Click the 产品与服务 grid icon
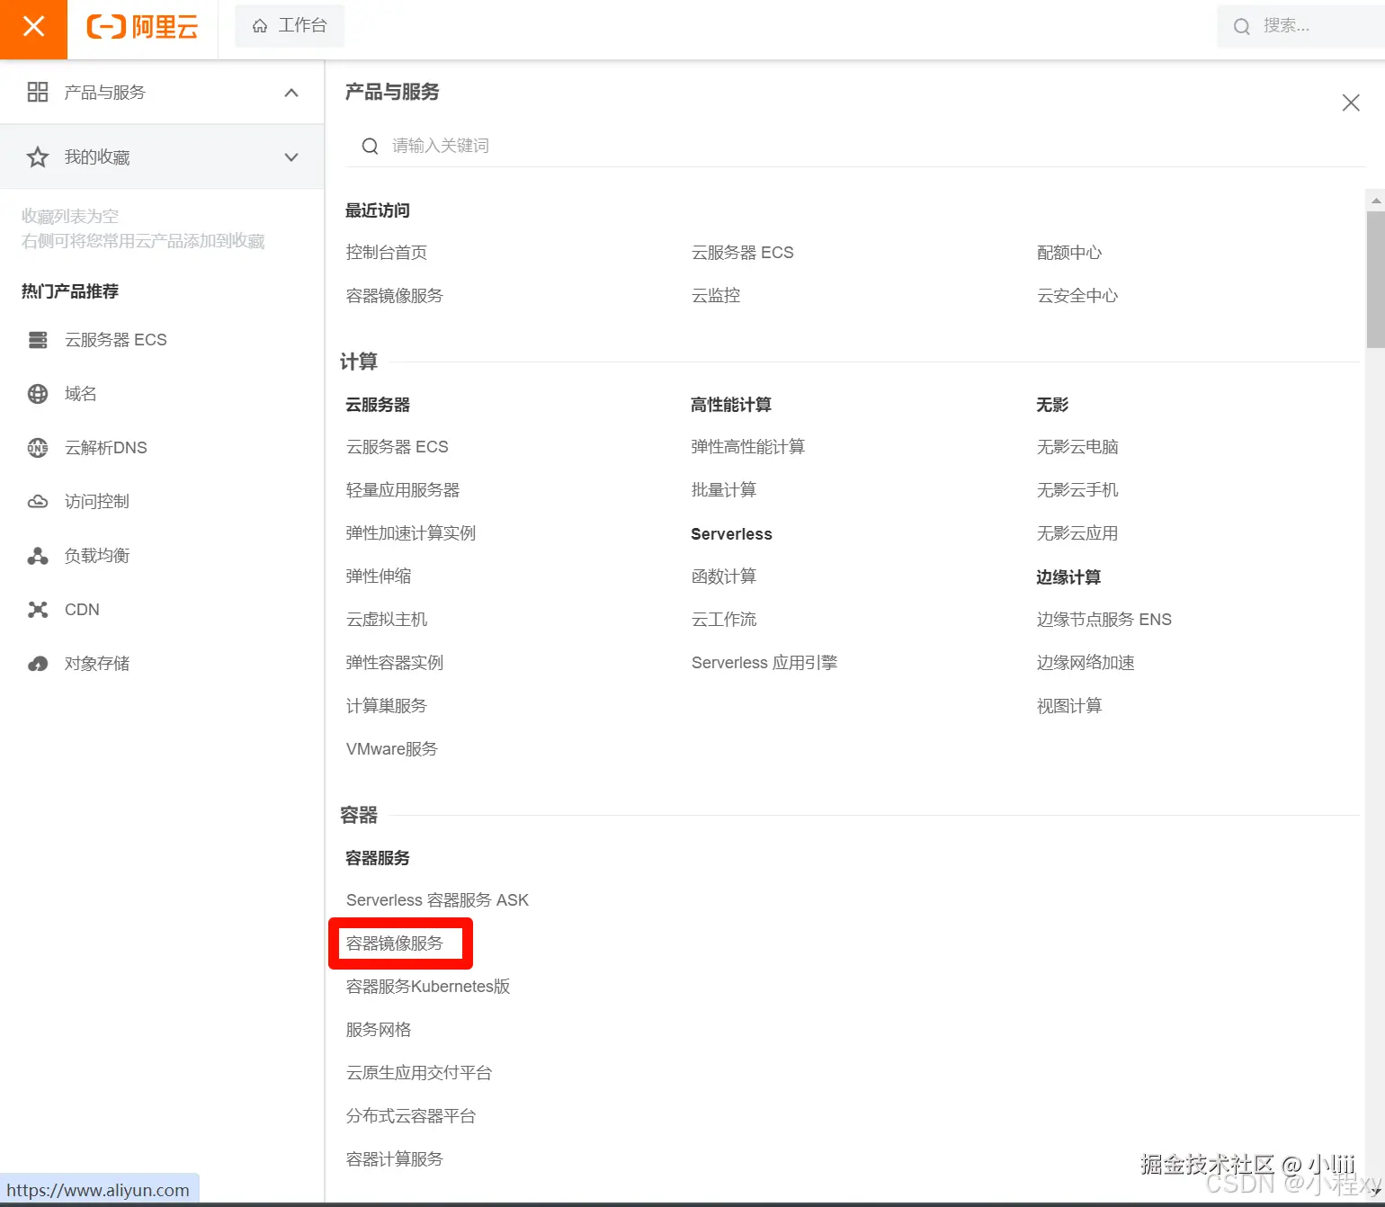This screenshot has width=1385, height=1207. (x=37, y=92)
